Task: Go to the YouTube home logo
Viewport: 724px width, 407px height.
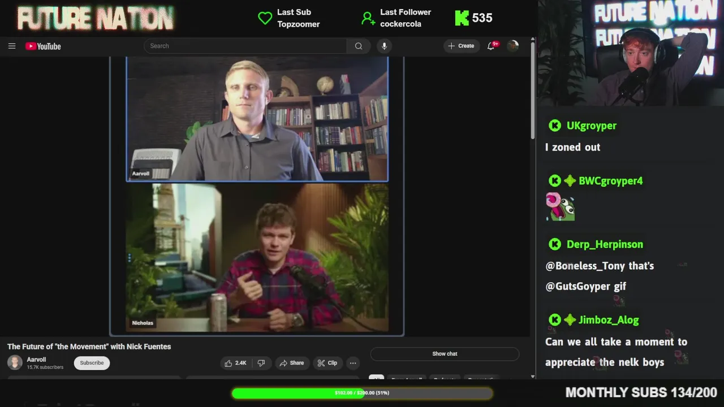Action: coord(43,46)
